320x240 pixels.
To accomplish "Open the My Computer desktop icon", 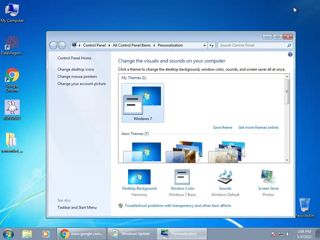I will [12, 13].
